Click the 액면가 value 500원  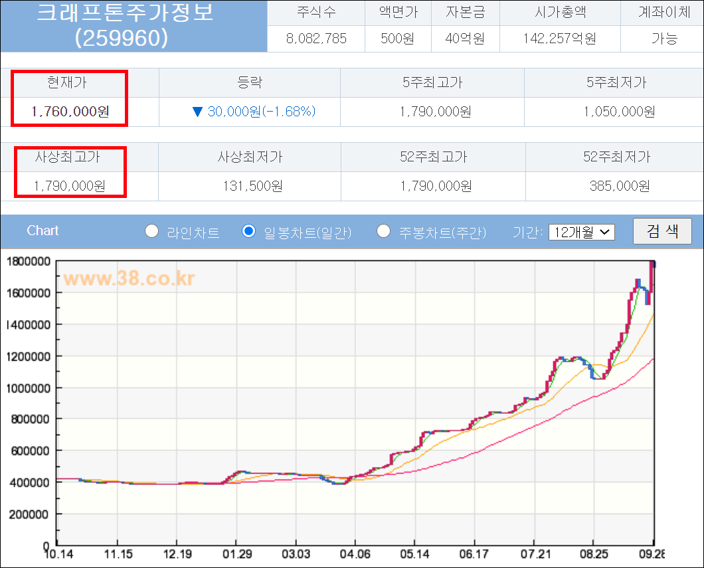coord(397,39)
